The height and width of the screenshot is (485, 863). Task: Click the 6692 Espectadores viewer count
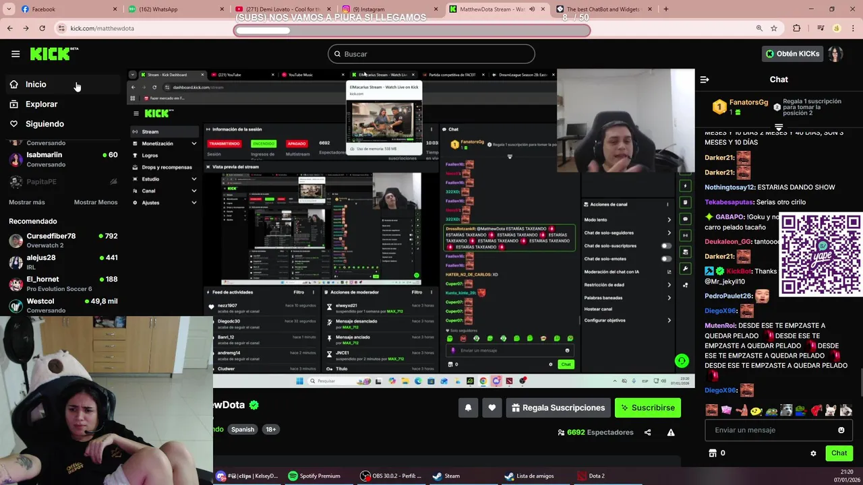tap(595, 432)
